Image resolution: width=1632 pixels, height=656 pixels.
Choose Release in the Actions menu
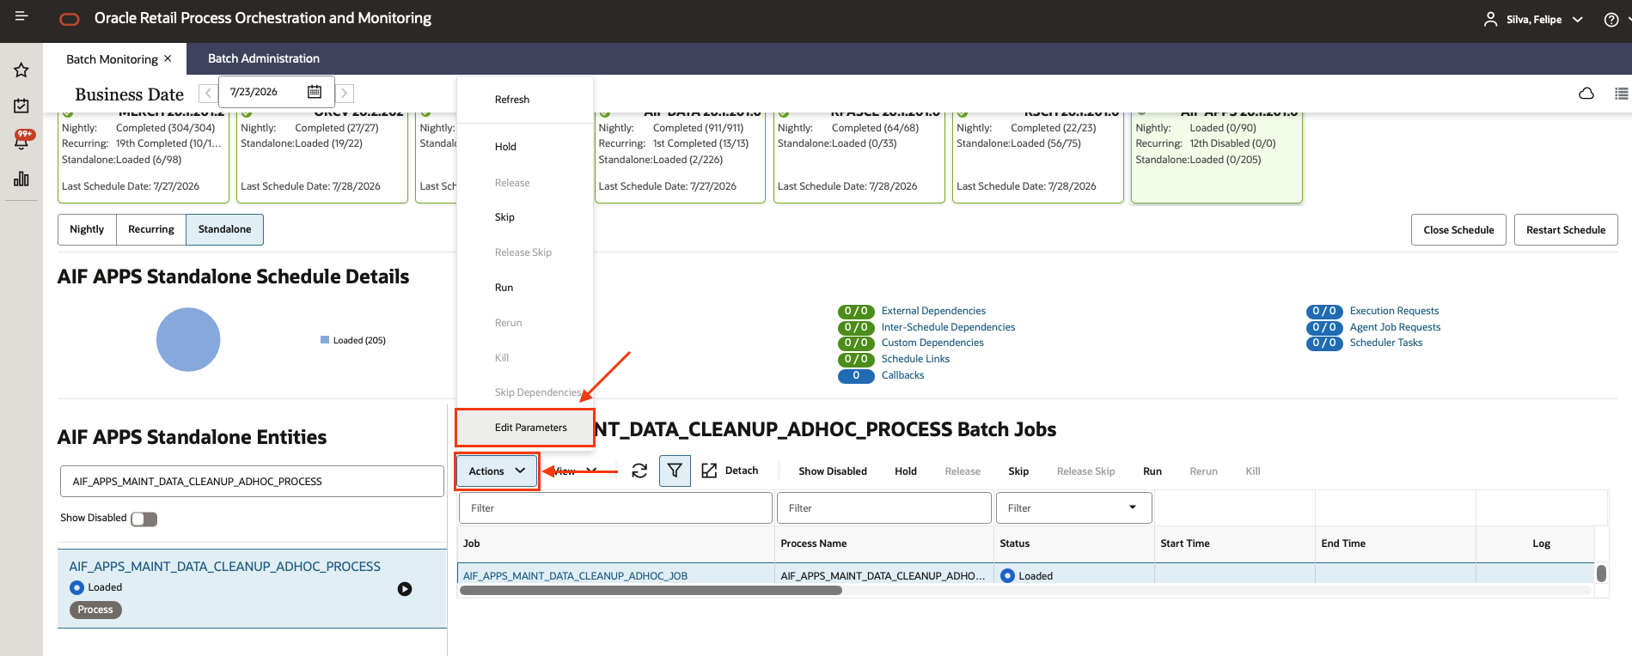512,183
